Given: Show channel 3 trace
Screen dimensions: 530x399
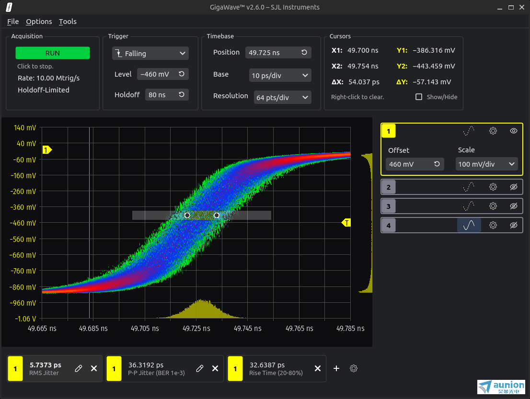Looking at the screenshot, I should (514, 206).
